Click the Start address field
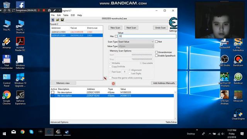The width and height of the screenshot is (247, 139). pos(134,55)
